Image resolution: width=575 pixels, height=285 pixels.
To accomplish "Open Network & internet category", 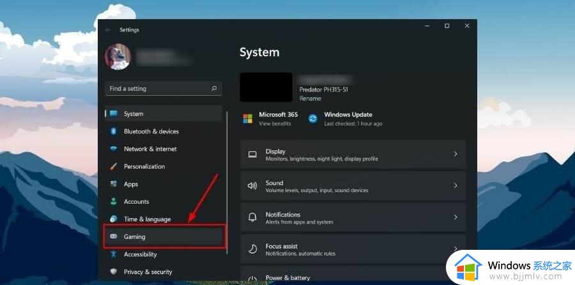I will tap(164, 149).
